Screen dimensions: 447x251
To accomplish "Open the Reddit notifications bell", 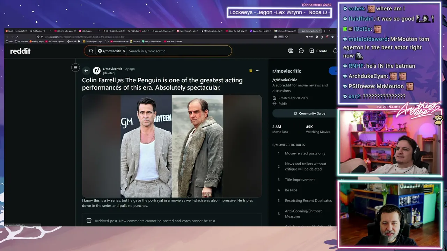I will coord(335,51).
